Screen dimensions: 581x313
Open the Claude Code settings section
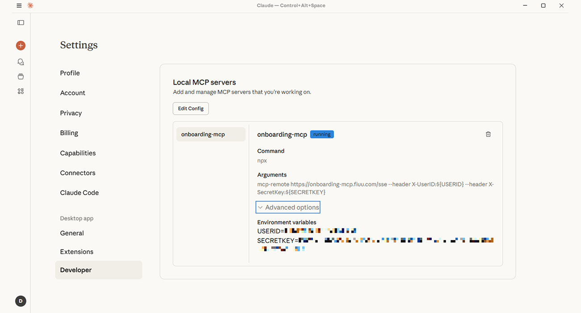tap(79, 192)
